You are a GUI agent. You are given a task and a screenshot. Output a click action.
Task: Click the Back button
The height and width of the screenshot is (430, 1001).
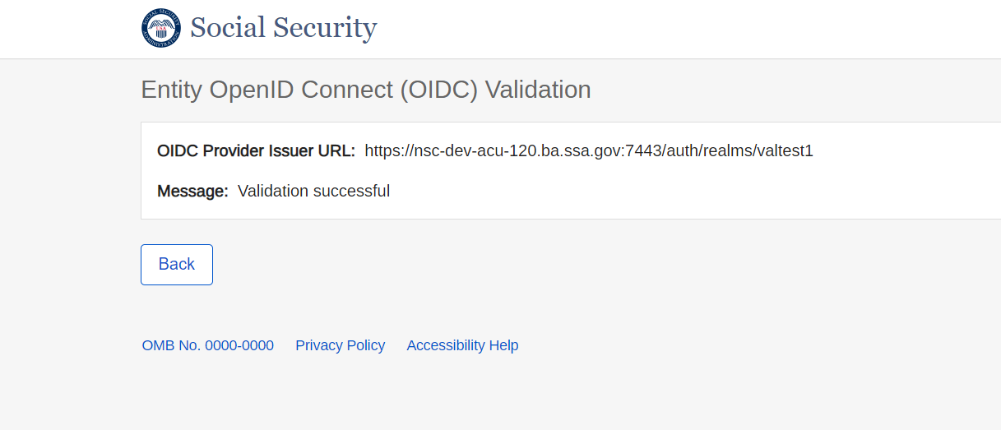tap(177, 265)
